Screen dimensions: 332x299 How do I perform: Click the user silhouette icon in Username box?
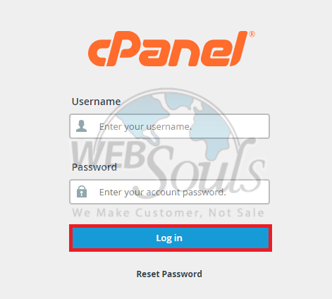click(x=82, y=126)
